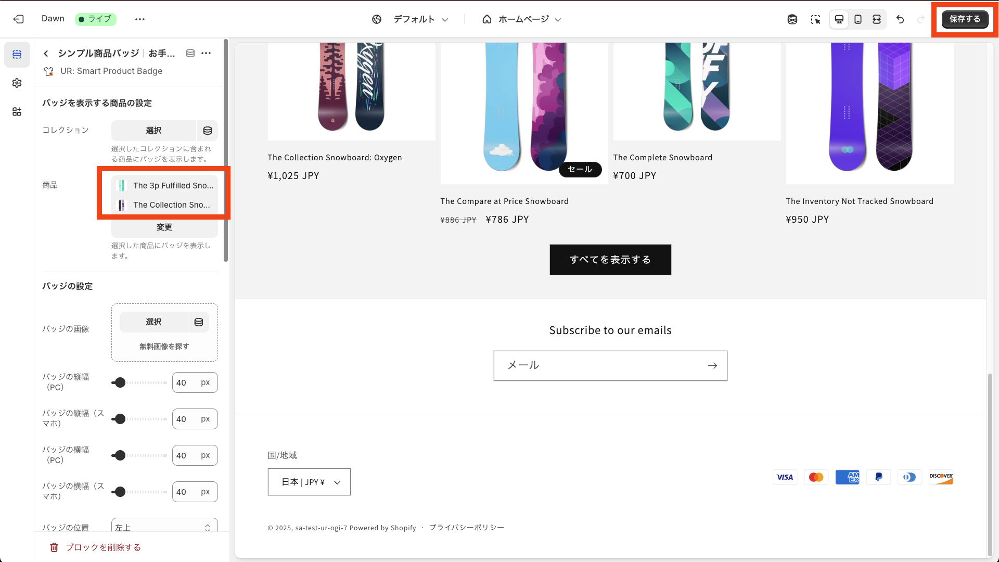Delete the block using ブロックを削除する
Image resolution: width=999 pixels, height=562 pixels.
[x=102, y=547]
